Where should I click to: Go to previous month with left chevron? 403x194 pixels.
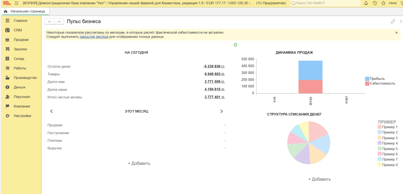click(x=51, y=111)
